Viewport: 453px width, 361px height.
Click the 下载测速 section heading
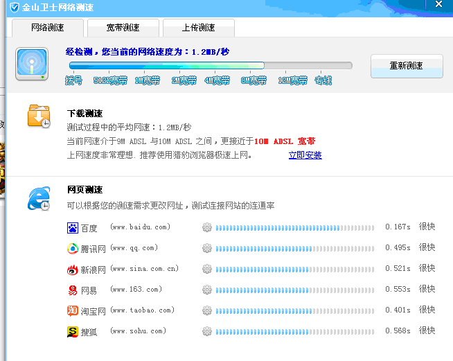pos(85,114)
